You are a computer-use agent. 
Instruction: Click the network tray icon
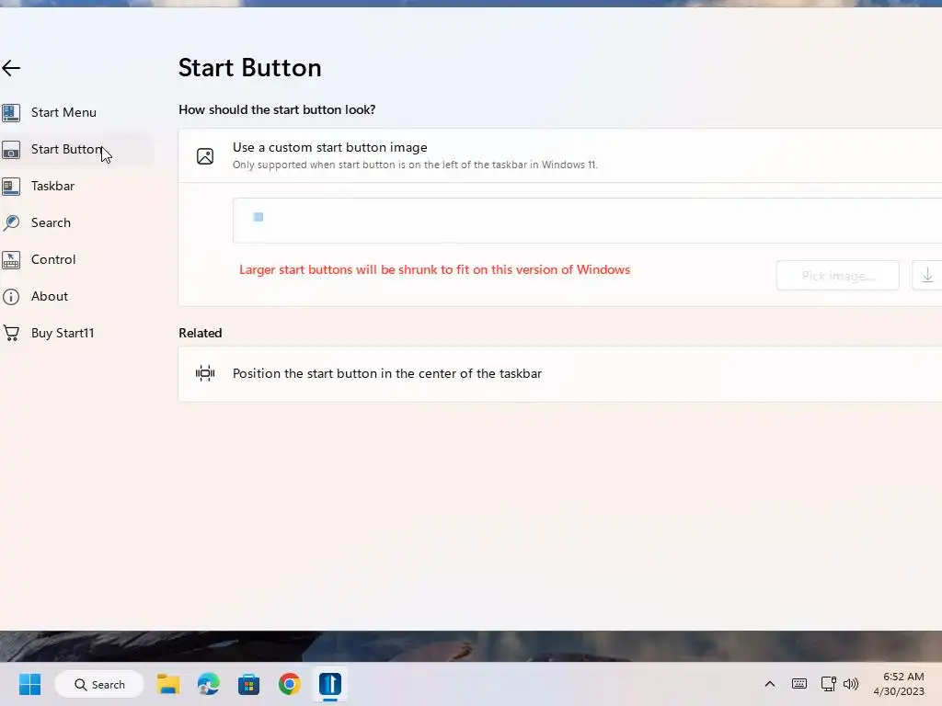click(829, 684)
